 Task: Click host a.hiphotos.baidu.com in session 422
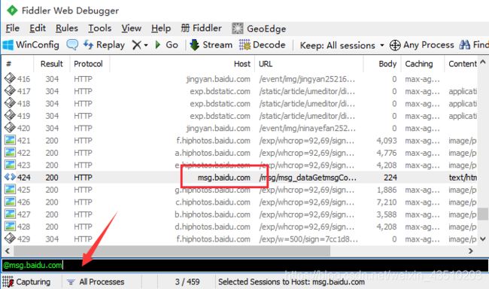point(212,153)
